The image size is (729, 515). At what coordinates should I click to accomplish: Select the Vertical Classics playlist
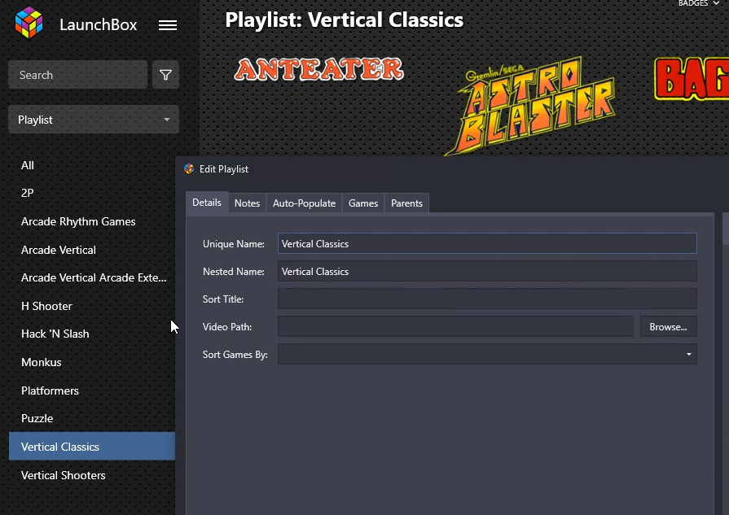click(92, 447)
